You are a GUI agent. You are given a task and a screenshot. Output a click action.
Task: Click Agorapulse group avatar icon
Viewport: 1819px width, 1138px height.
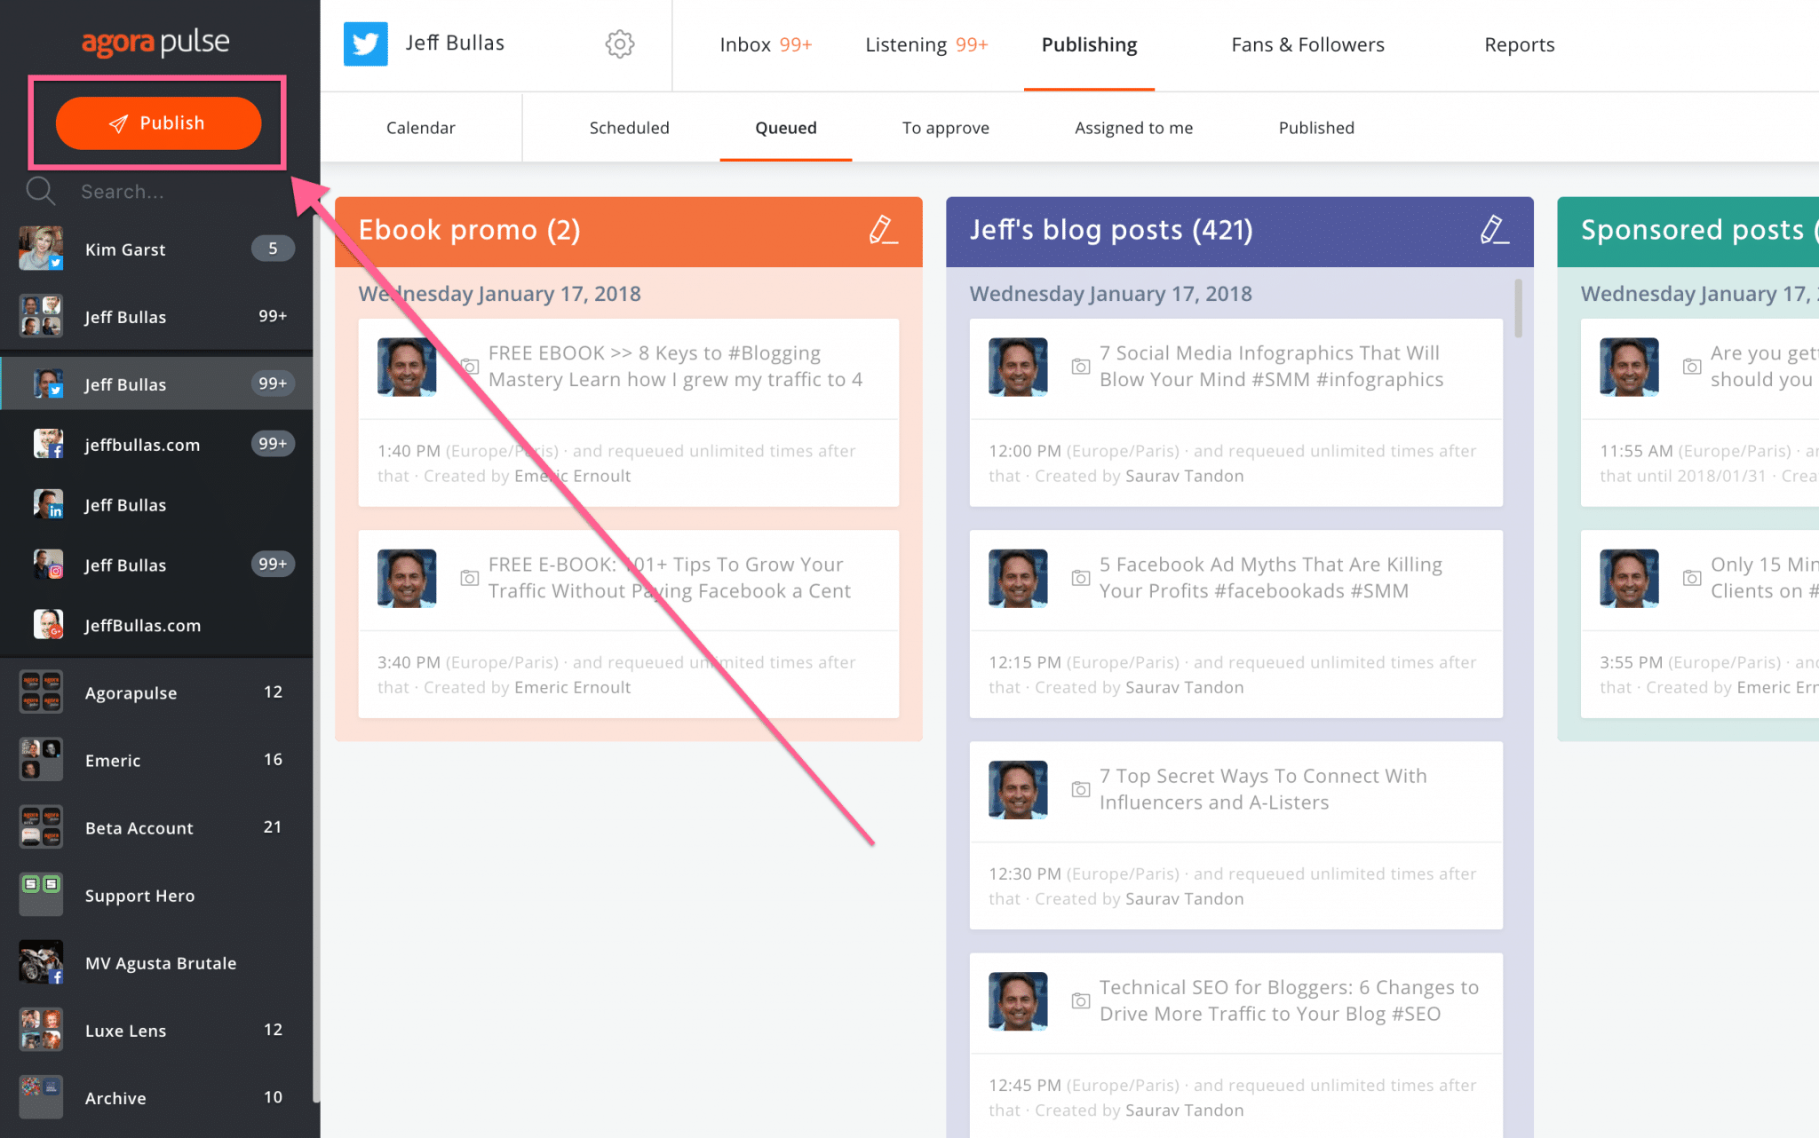(41, 691)
